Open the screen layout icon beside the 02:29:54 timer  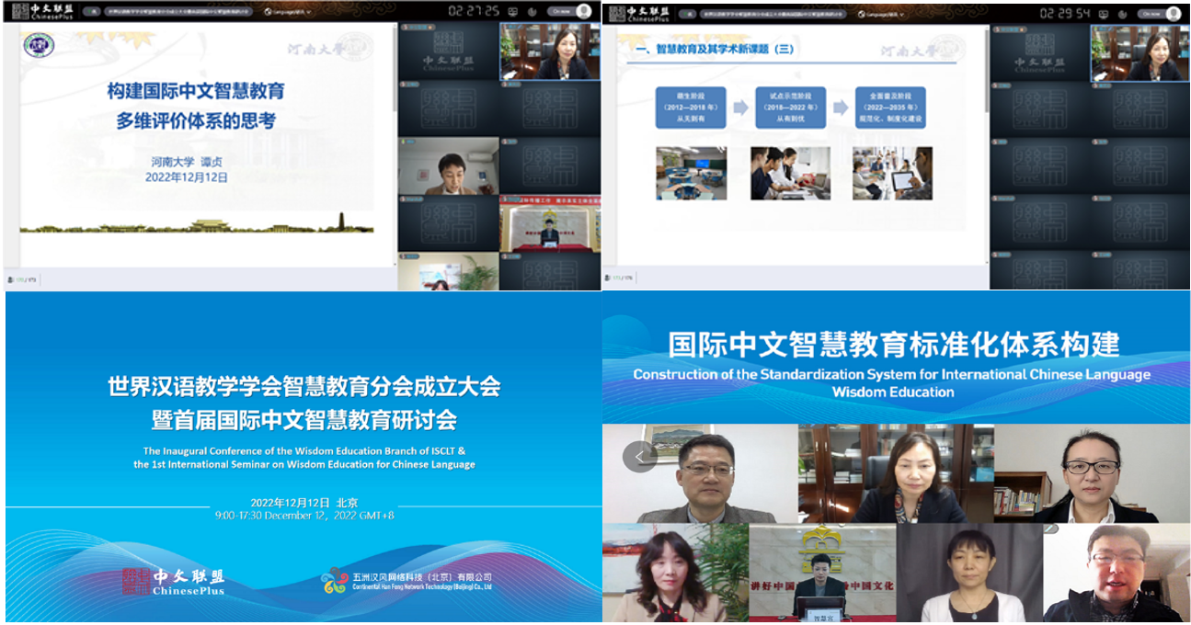click(x=1103, y=14)
